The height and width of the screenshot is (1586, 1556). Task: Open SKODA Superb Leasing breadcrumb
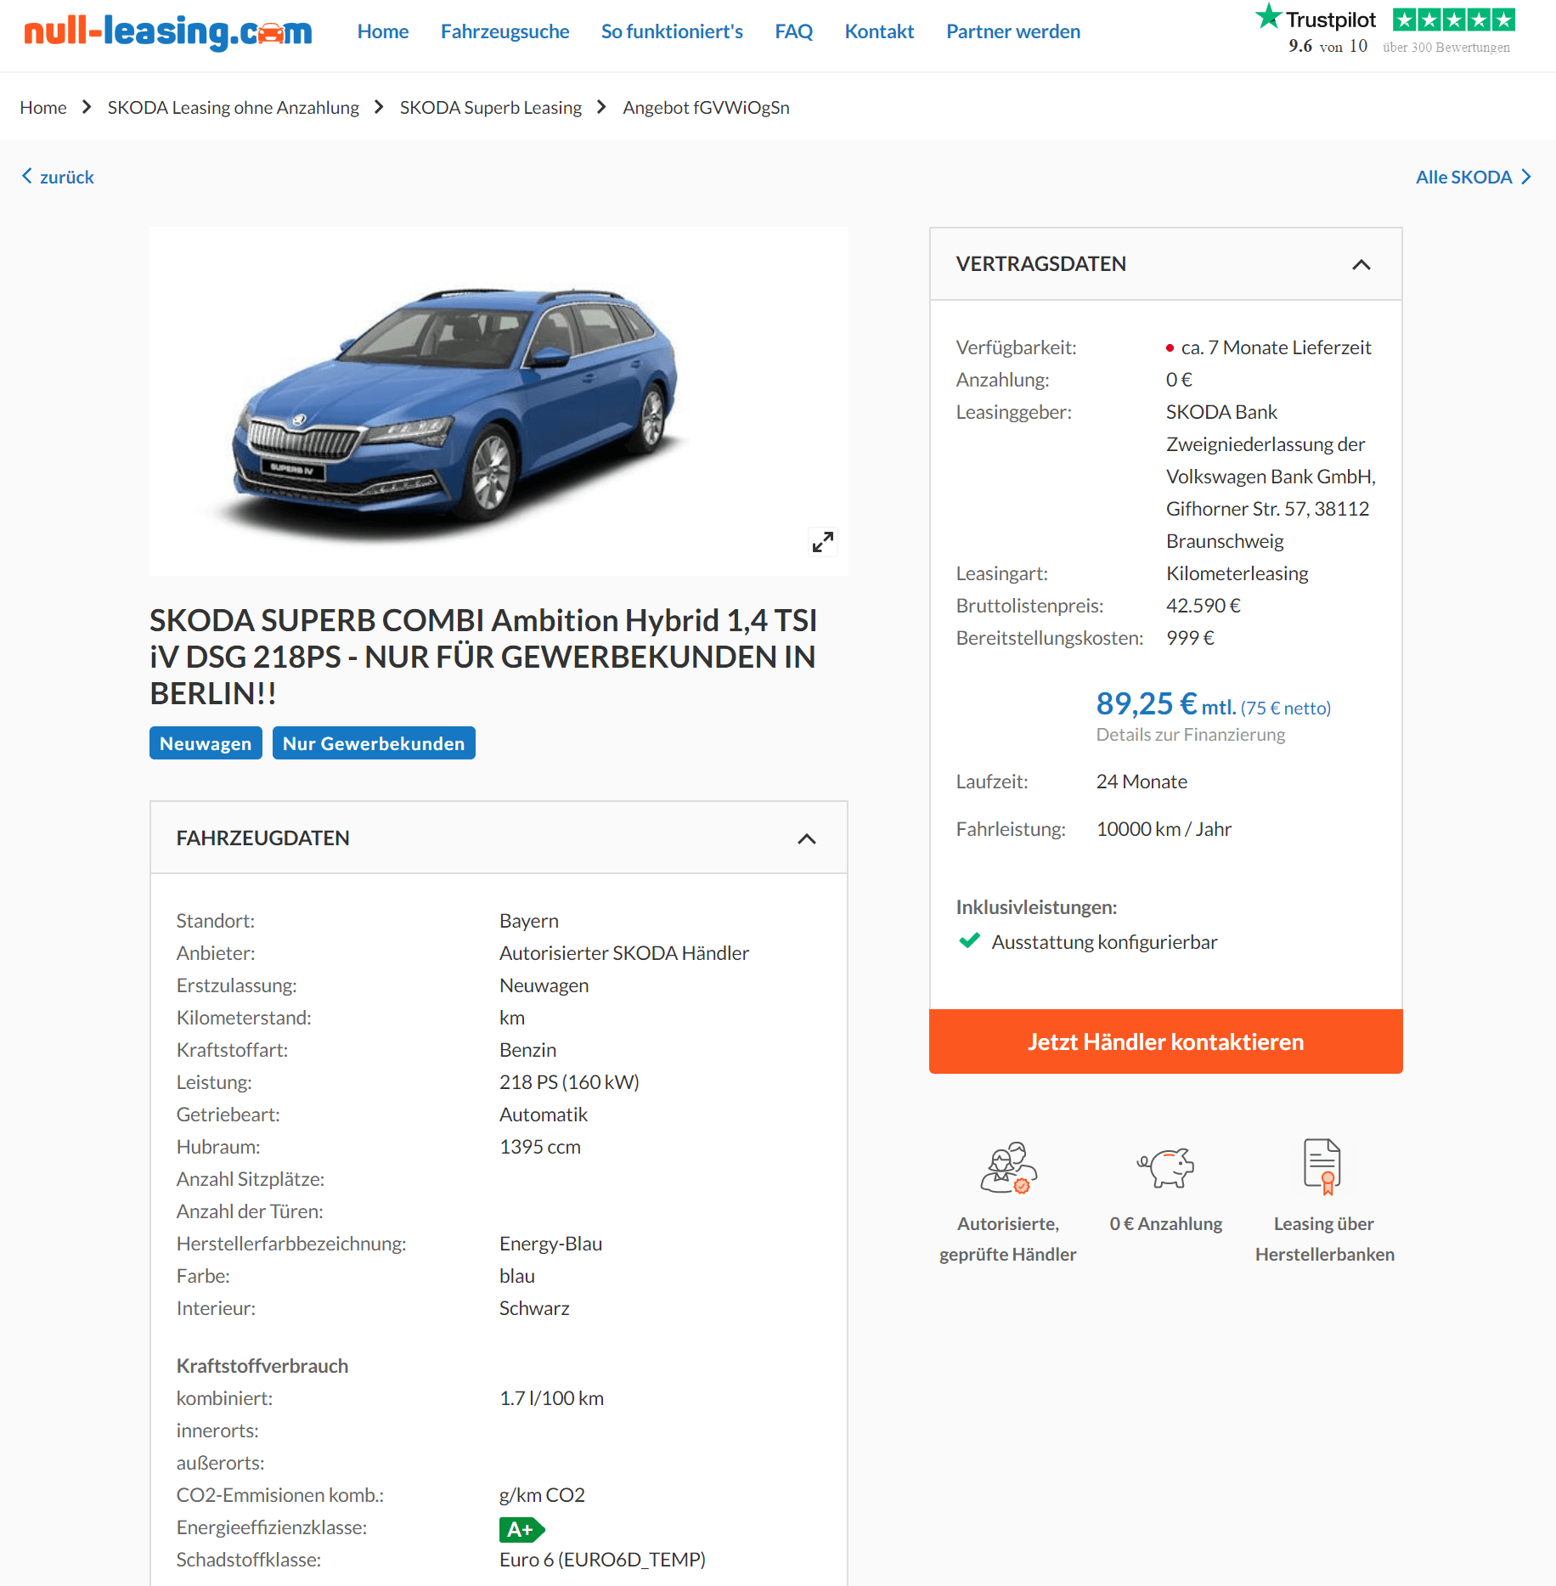coord(490,108)
